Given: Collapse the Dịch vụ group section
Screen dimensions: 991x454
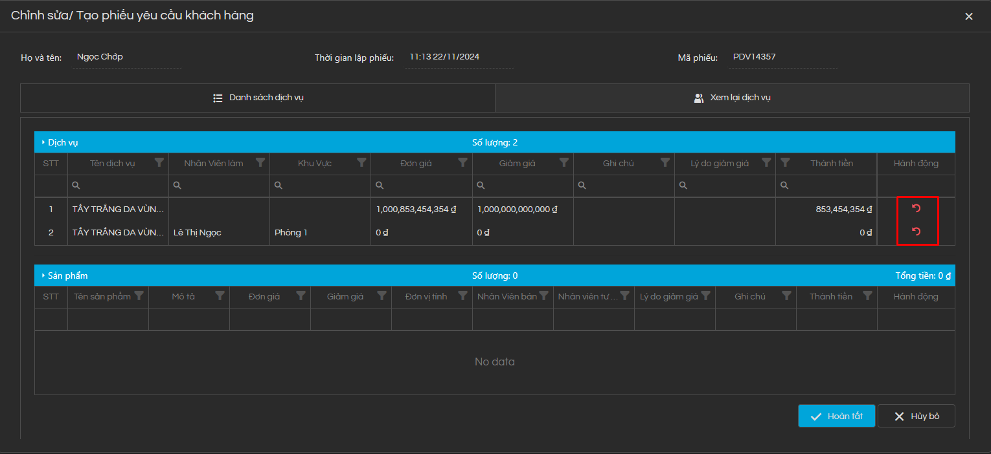Looking at the screenshot, I should coord(43,142).
